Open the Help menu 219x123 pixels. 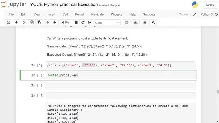[132, 14]
